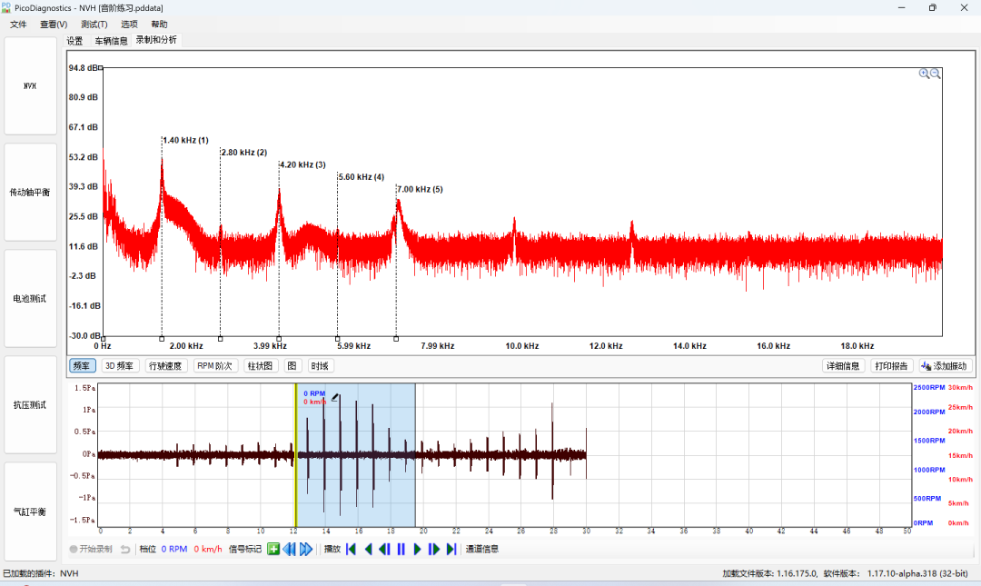Play the recording forward
This screenshot has width=981, height=586.
point(417,549)
